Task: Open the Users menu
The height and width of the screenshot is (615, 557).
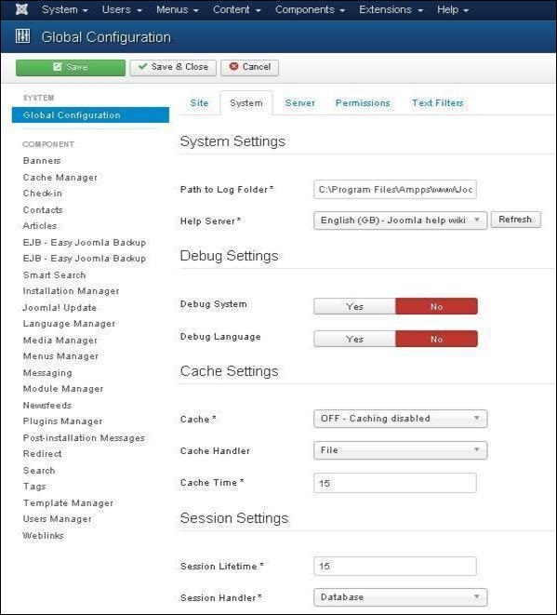Action: pos(122,10)
